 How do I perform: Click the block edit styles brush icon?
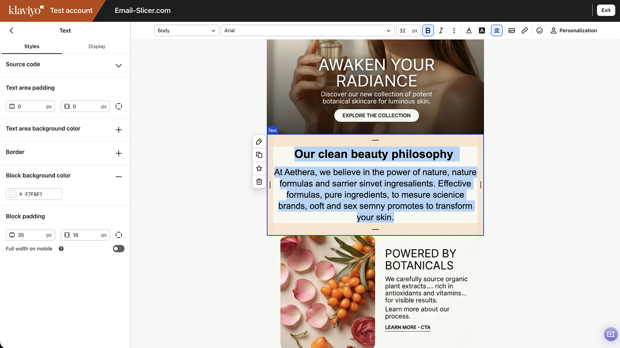coord(259,142)
